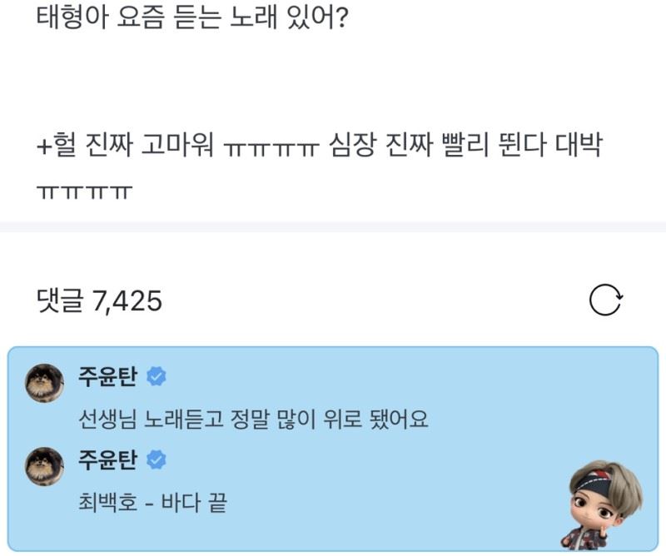The image size is (666, 556).
Task: Tap the '+헐 진짜 고마워' post text
Action: (125, 146)
